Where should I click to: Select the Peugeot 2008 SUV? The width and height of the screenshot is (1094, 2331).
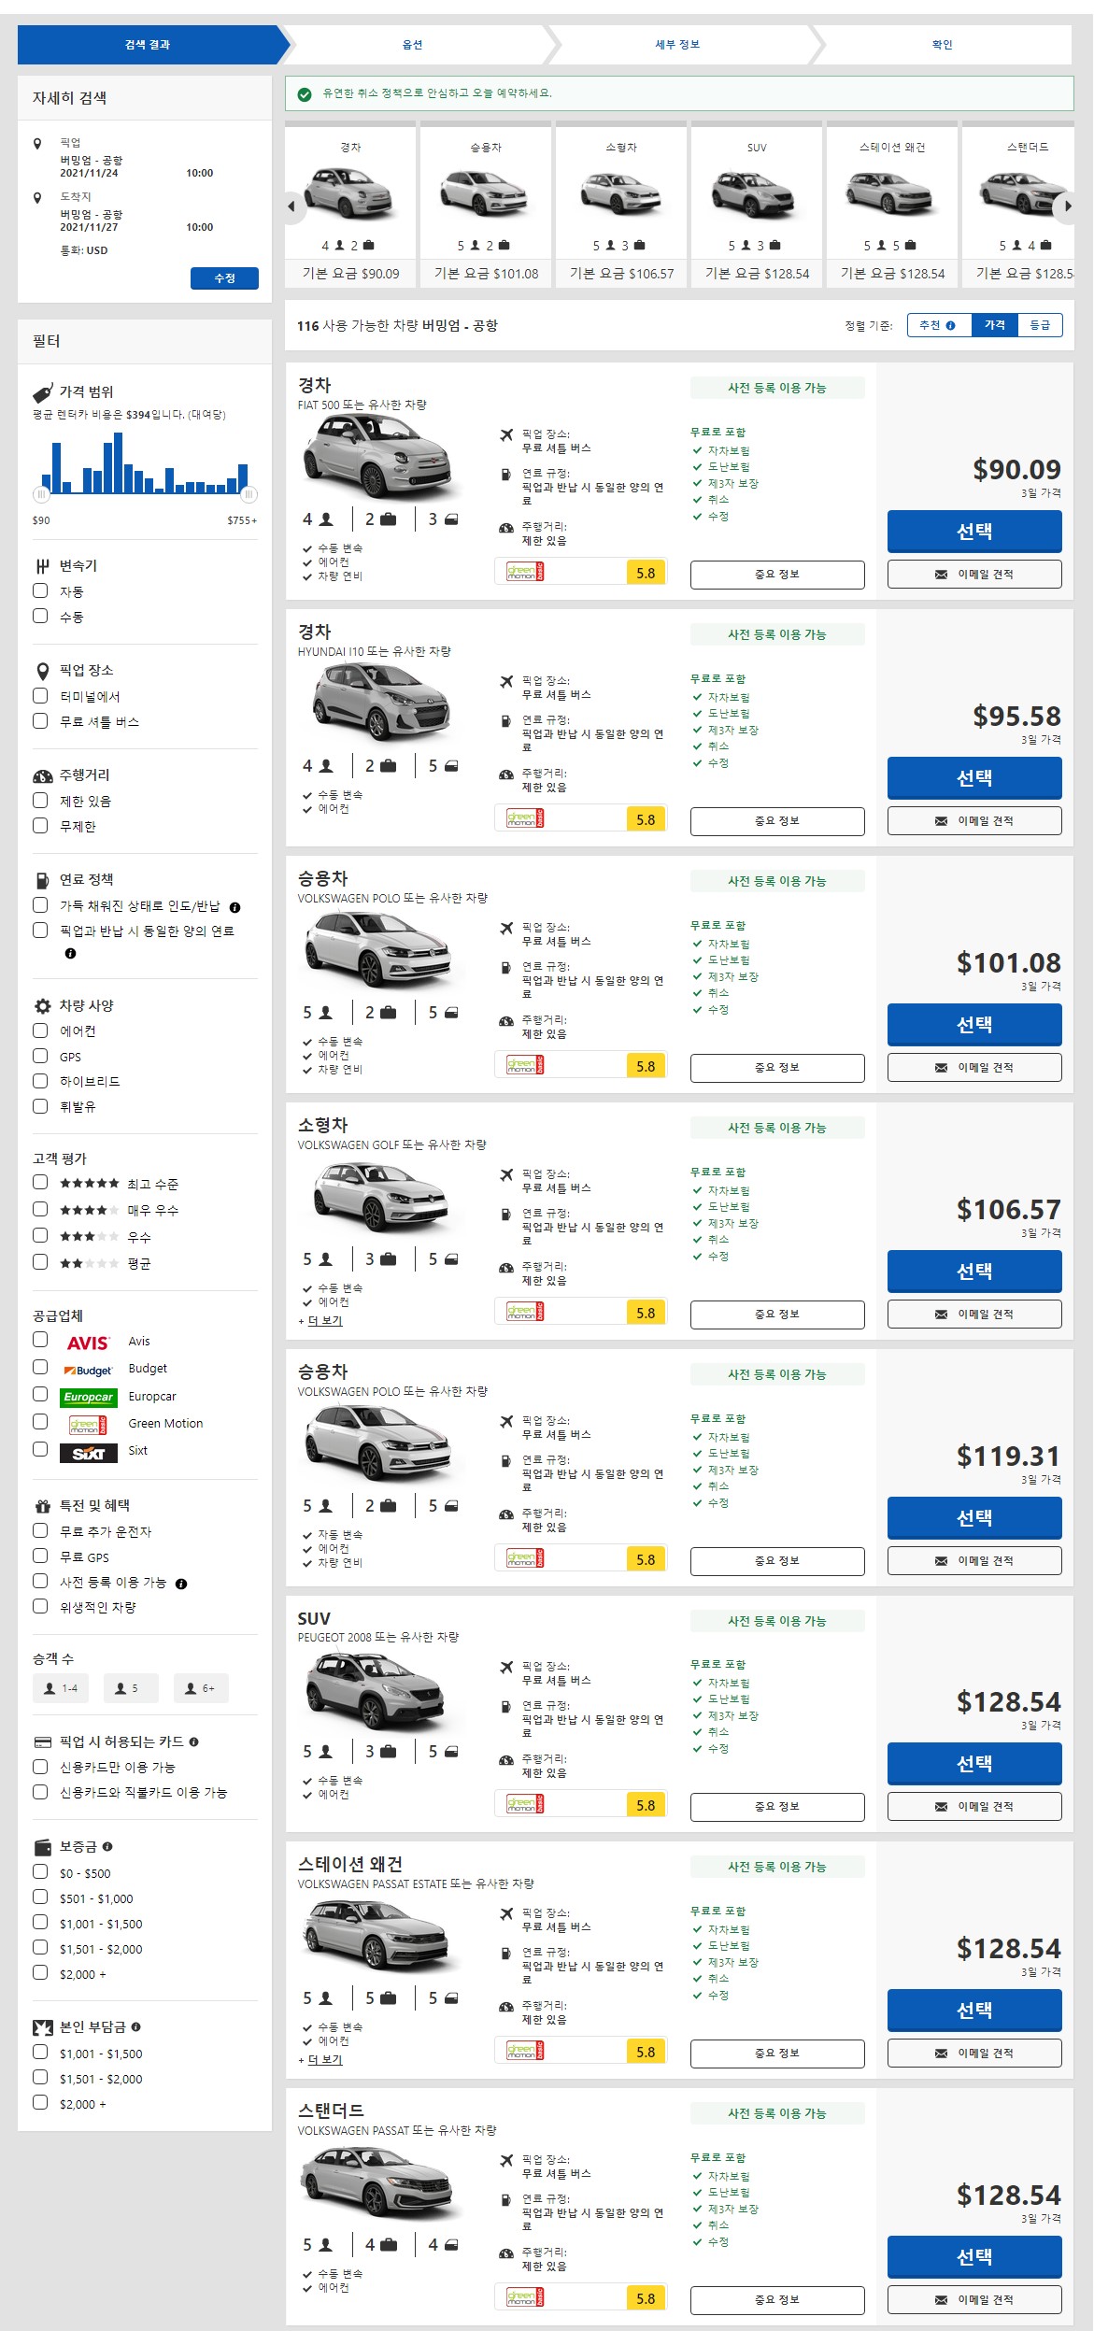[974, 1764]
